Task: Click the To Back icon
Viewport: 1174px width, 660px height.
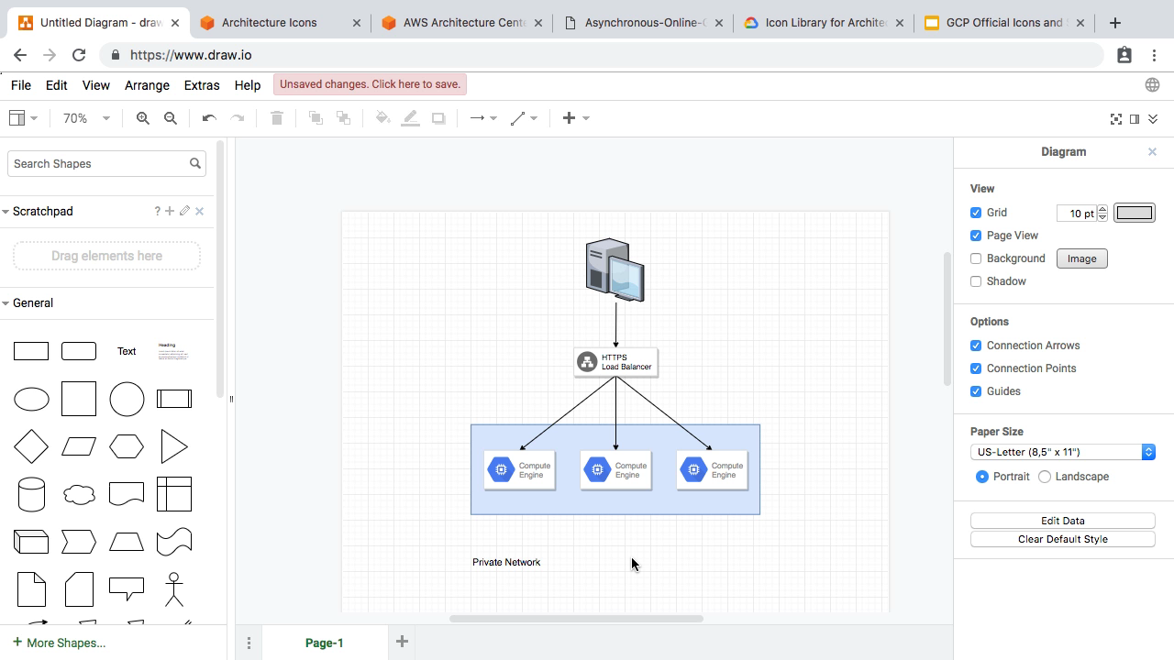Action: (x=344, y=118)
